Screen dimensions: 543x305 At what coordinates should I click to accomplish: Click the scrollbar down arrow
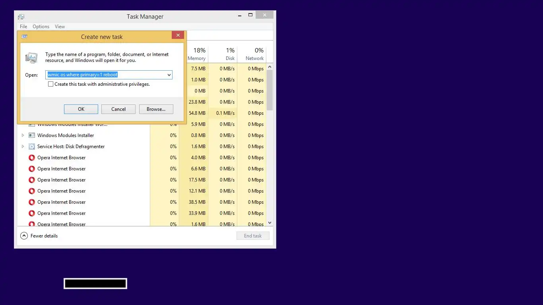270,223
